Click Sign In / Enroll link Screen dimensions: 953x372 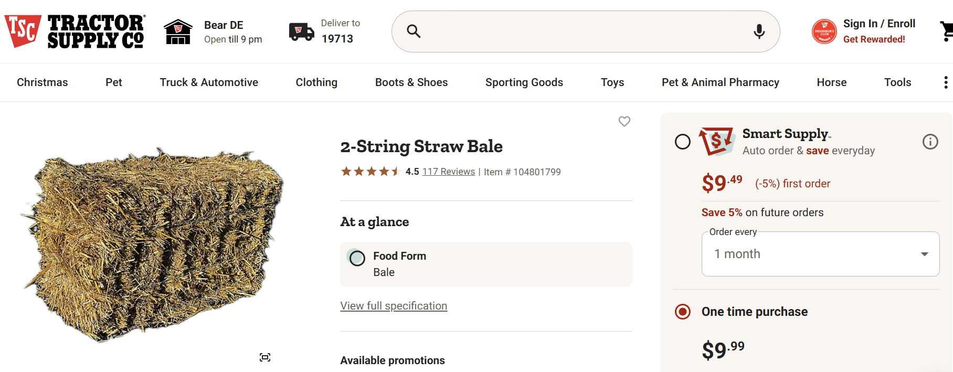click(x=879, y=24)
